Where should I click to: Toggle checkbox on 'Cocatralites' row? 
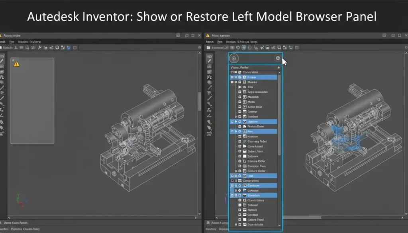[232, 72]
